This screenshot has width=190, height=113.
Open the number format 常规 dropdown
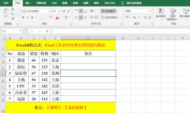(150, 11)
